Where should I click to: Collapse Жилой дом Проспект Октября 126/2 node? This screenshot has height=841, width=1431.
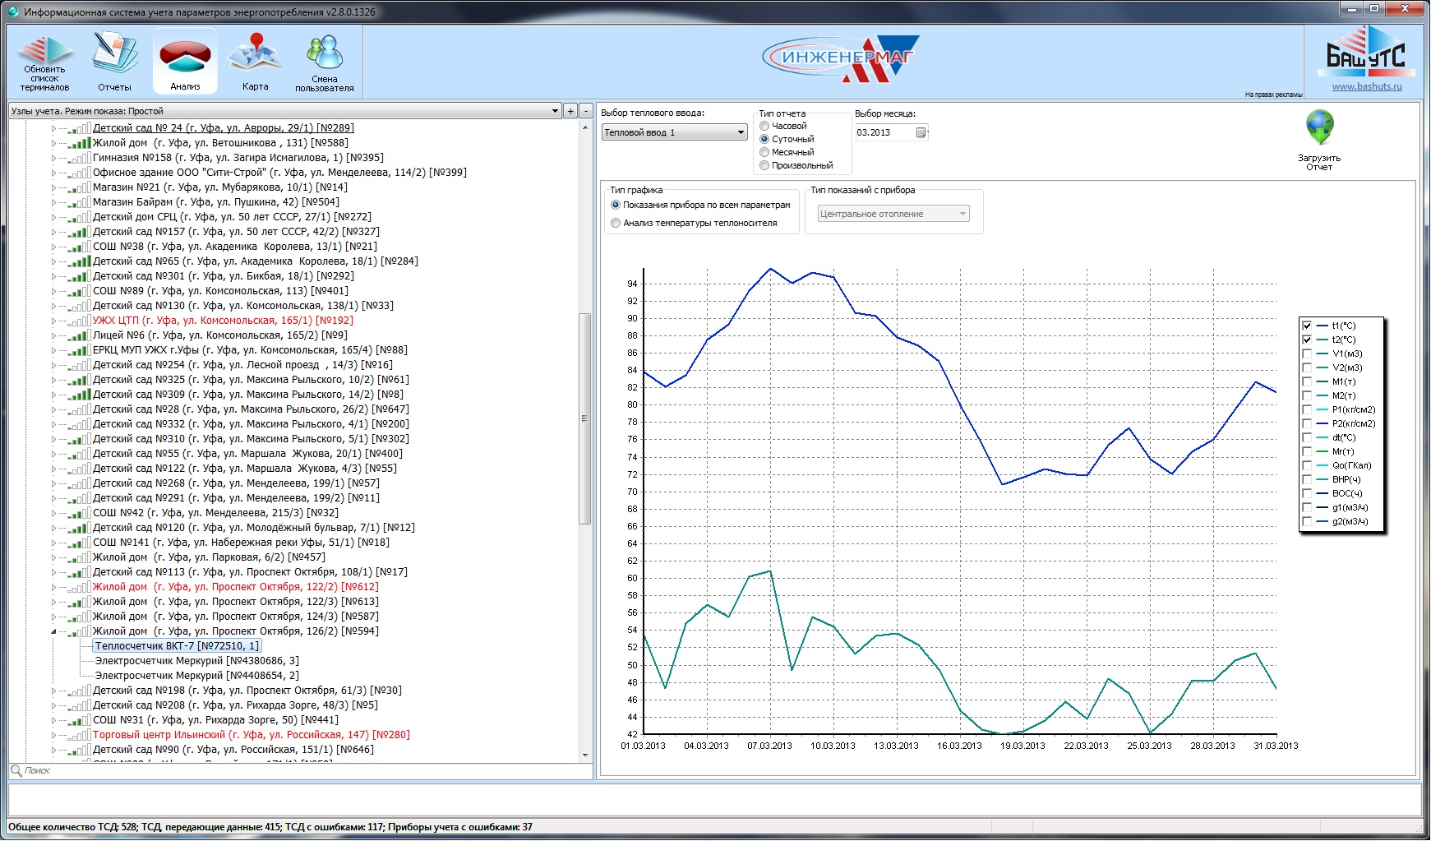(54, 631)
